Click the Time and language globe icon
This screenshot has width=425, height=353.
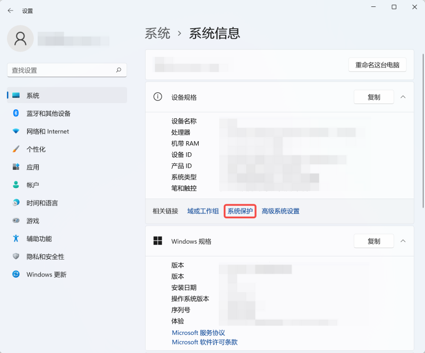[x=16, y=203]
